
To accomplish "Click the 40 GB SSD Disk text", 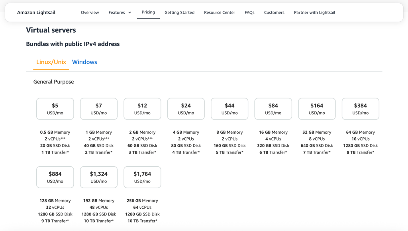I will click(x=99, y=146).
